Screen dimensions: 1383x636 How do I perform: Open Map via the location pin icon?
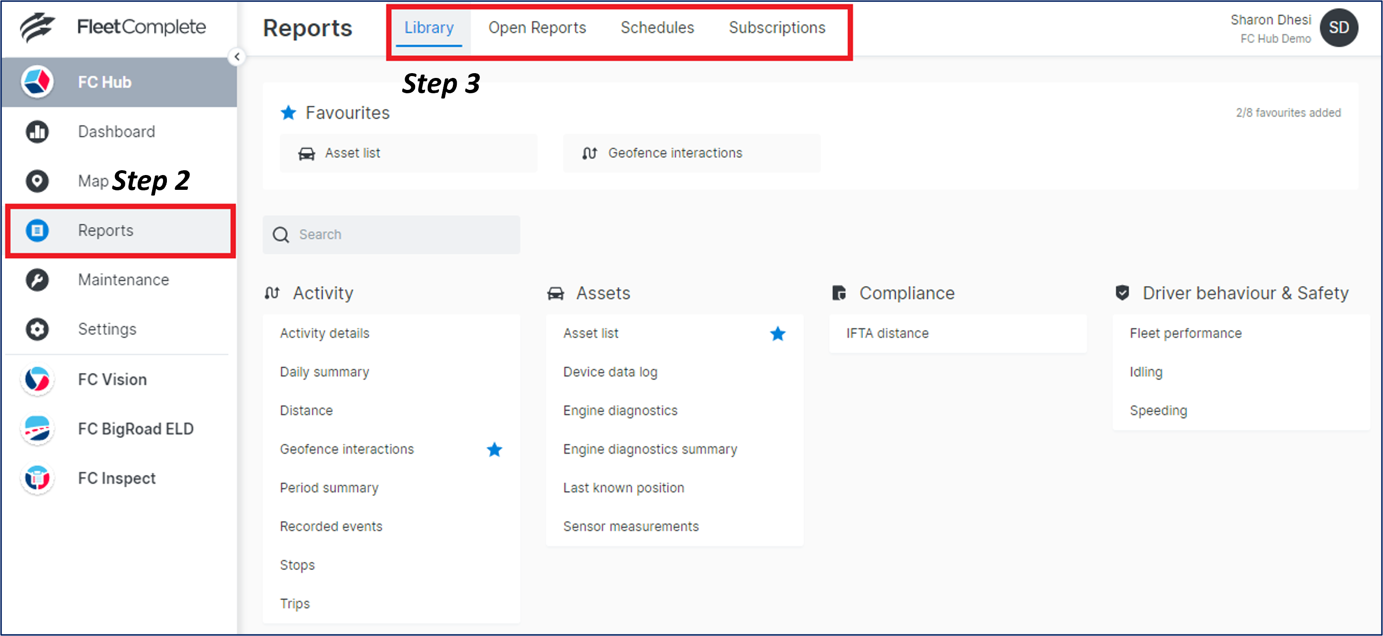pos(37,181)
